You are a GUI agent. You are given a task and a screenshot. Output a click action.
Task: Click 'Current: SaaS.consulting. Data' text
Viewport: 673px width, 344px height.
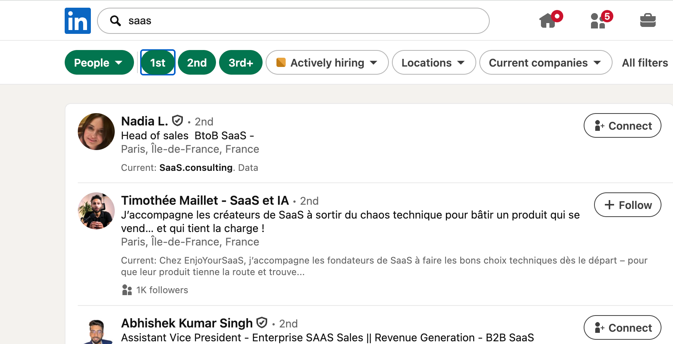coord(189,168)
